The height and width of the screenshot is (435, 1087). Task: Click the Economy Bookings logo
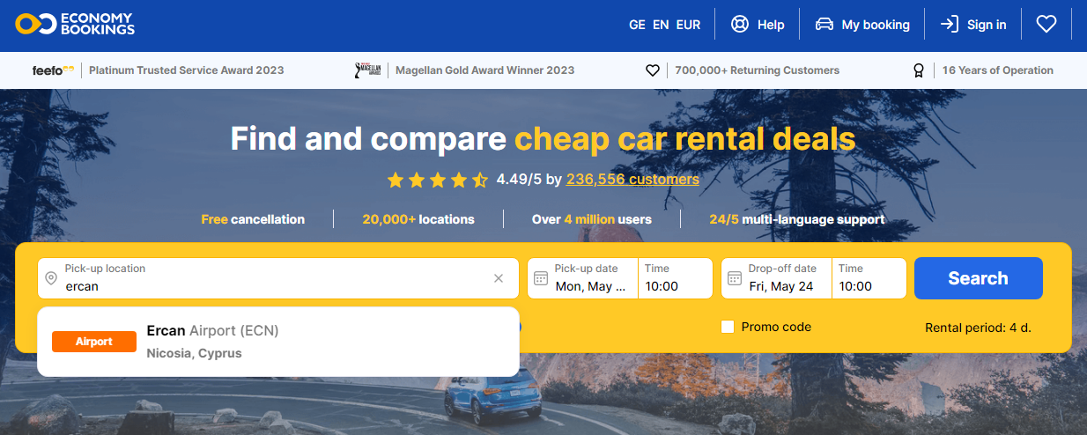pyautogui.click(x=75, y=25)
